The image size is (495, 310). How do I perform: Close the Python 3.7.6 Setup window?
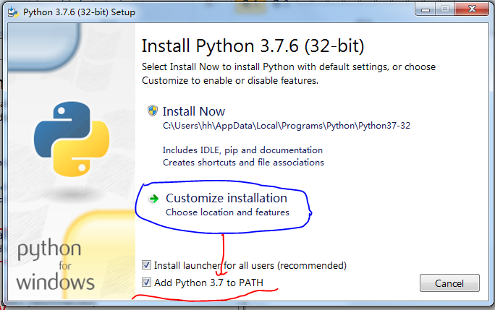point(472,9)
